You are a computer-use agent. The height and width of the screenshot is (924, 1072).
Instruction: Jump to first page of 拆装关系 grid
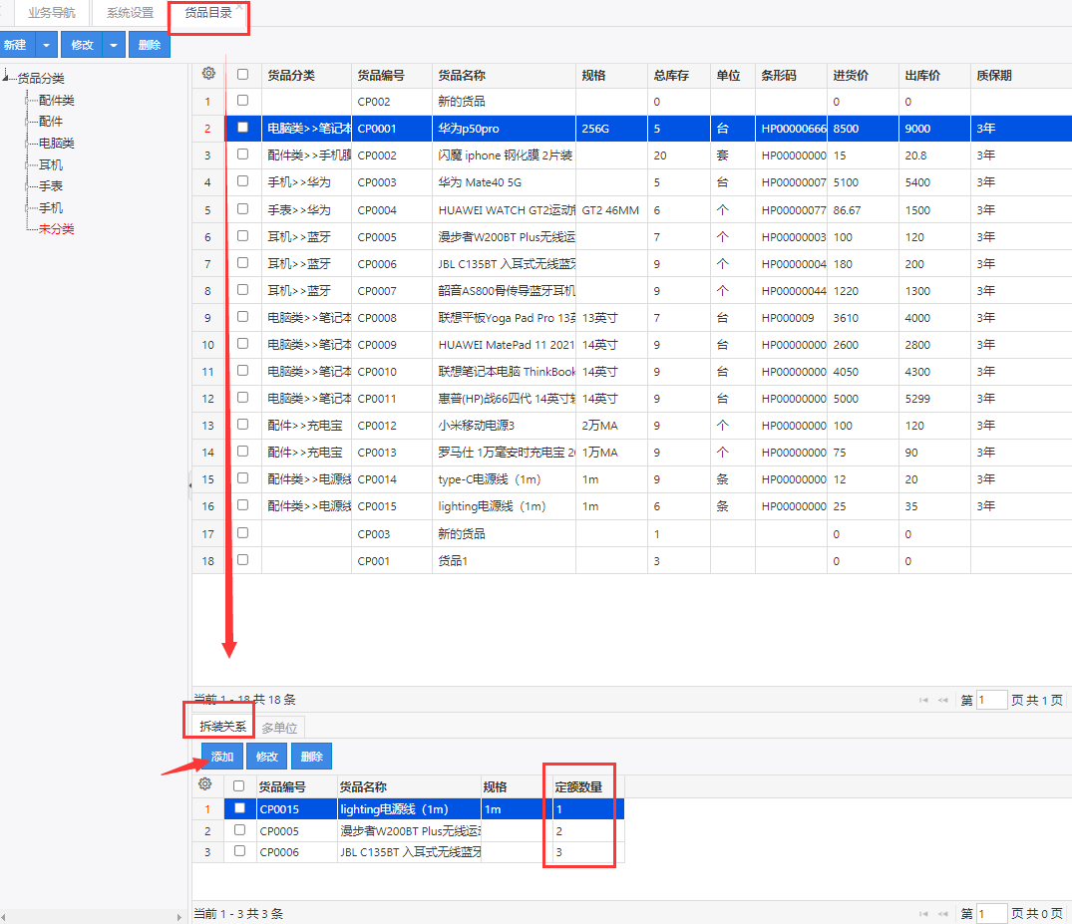pos(923,914)
